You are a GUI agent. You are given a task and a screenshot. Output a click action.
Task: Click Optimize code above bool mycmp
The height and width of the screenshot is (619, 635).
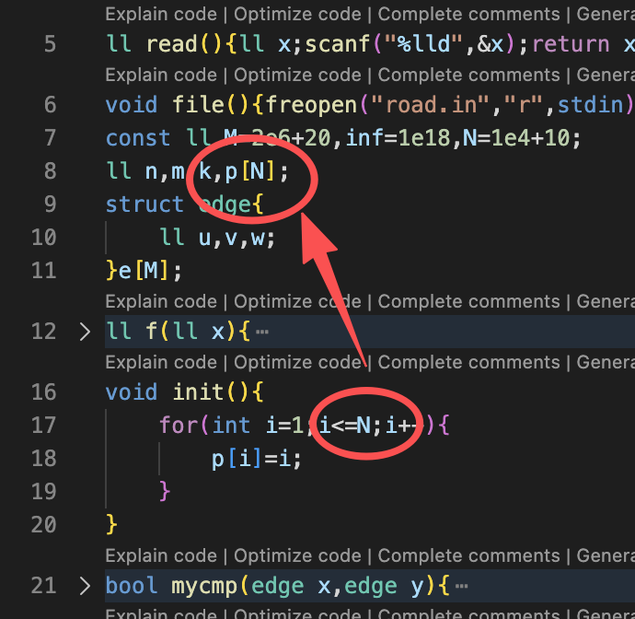pyautogui.click(x=297, y=555)
